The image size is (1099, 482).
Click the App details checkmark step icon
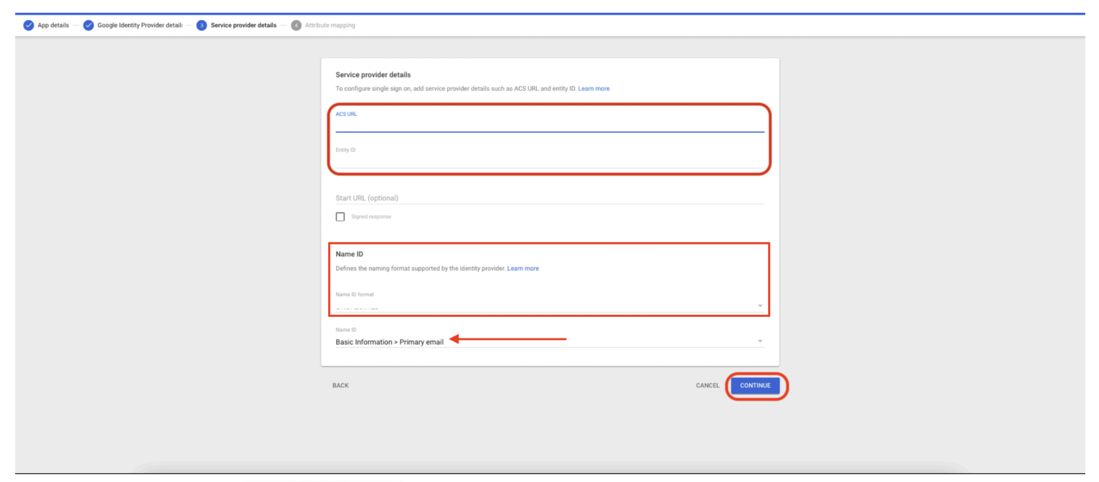coord(28,25)
